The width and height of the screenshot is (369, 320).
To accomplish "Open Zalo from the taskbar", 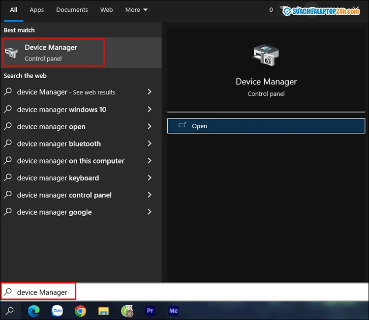I will (x=57, y=311).
